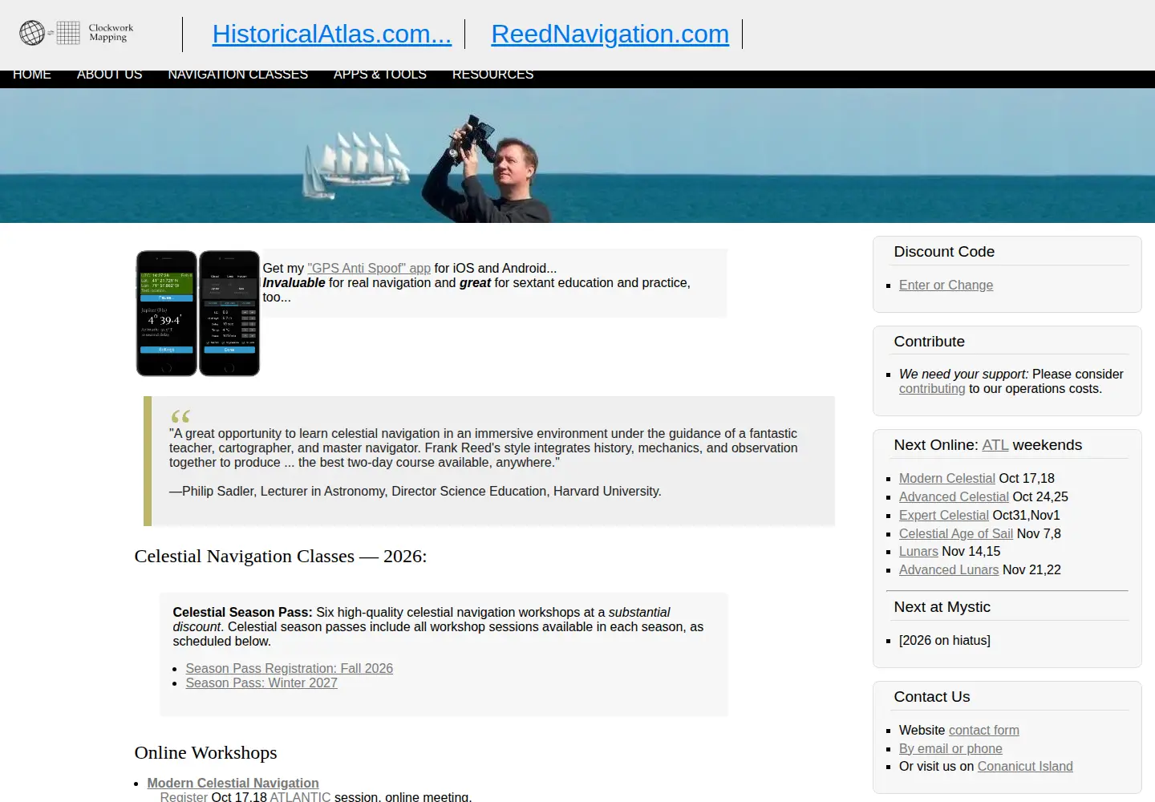Open Season Pass Registration: Fall 2026

click(290, 669)
